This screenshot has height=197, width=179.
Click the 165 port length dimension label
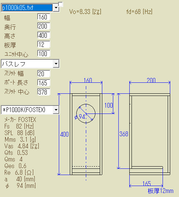146,184
